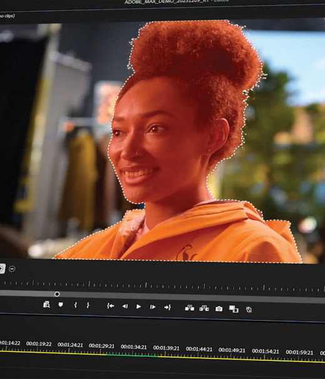Click the subtract-from-mask dashed circle minus icon
The height and width of the screenshot is (379, 325).
(x=12, y=269)
